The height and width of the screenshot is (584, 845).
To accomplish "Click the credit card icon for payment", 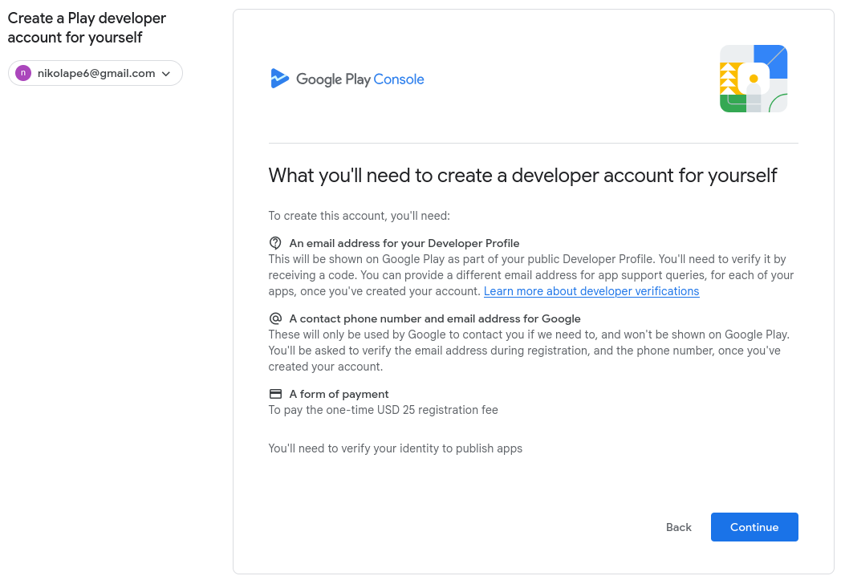I will pos(275,394).
